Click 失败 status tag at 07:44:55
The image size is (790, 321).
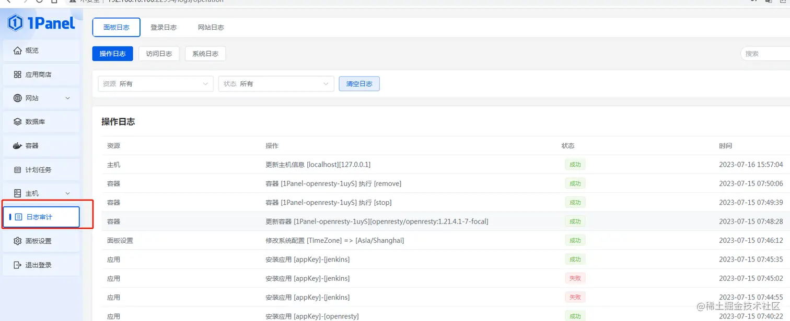[575, 297]
